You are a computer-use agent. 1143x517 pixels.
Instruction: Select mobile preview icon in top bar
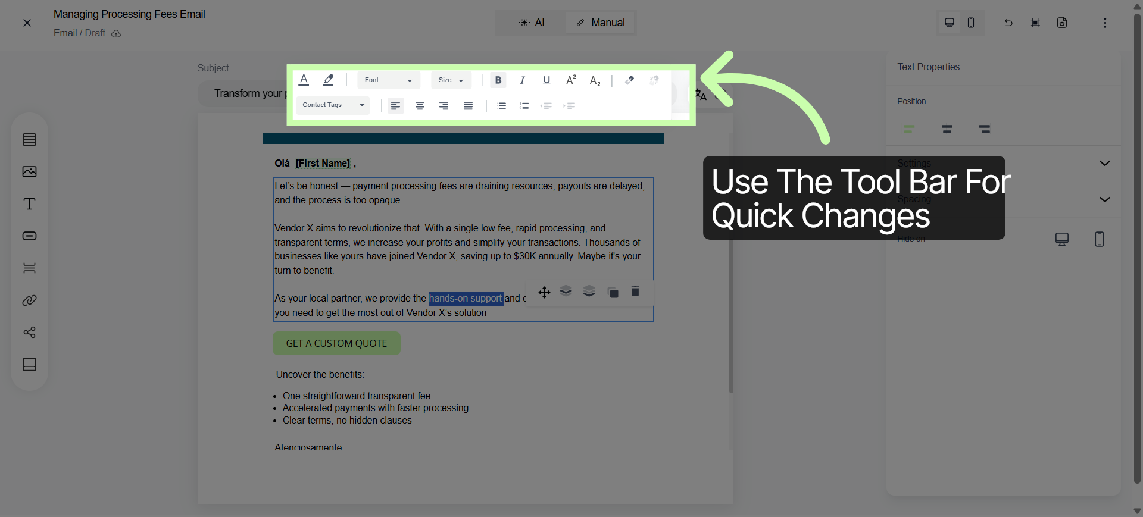click(x=971, y=23)
